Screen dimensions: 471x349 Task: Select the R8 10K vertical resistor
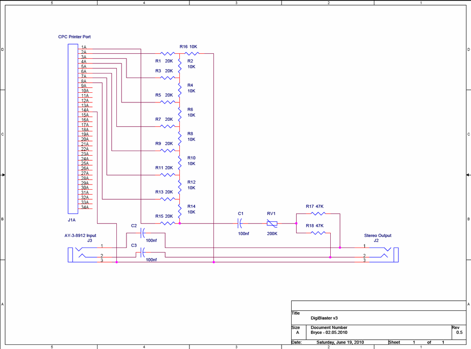(180, 139)
